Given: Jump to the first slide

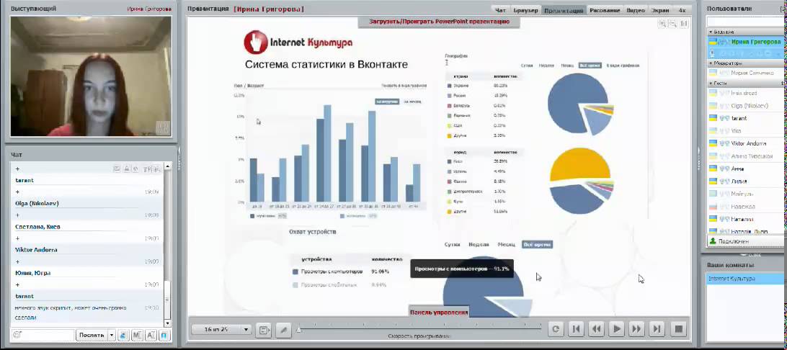Looking at the screenshot, I should (576, 329).
